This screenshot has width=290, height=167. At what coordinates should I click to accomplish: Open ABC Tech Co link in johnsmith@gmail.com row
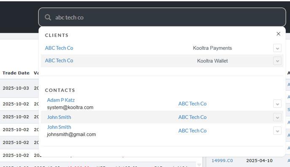[x=192, y=131]
